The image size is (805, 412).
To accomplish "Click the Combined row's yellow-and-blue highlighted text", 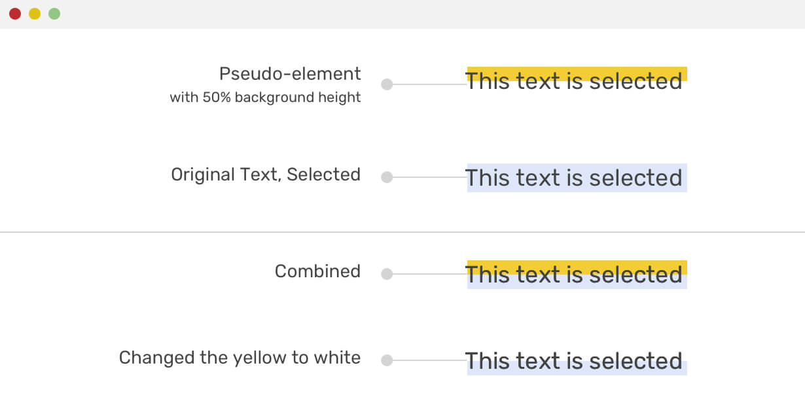I will (574, 275).
